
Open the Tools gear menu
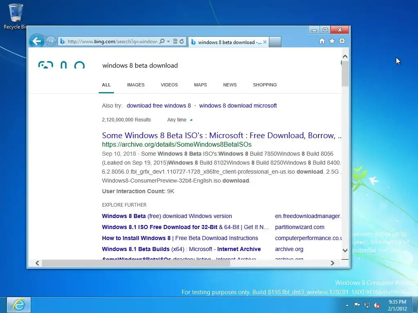point(342,41)
